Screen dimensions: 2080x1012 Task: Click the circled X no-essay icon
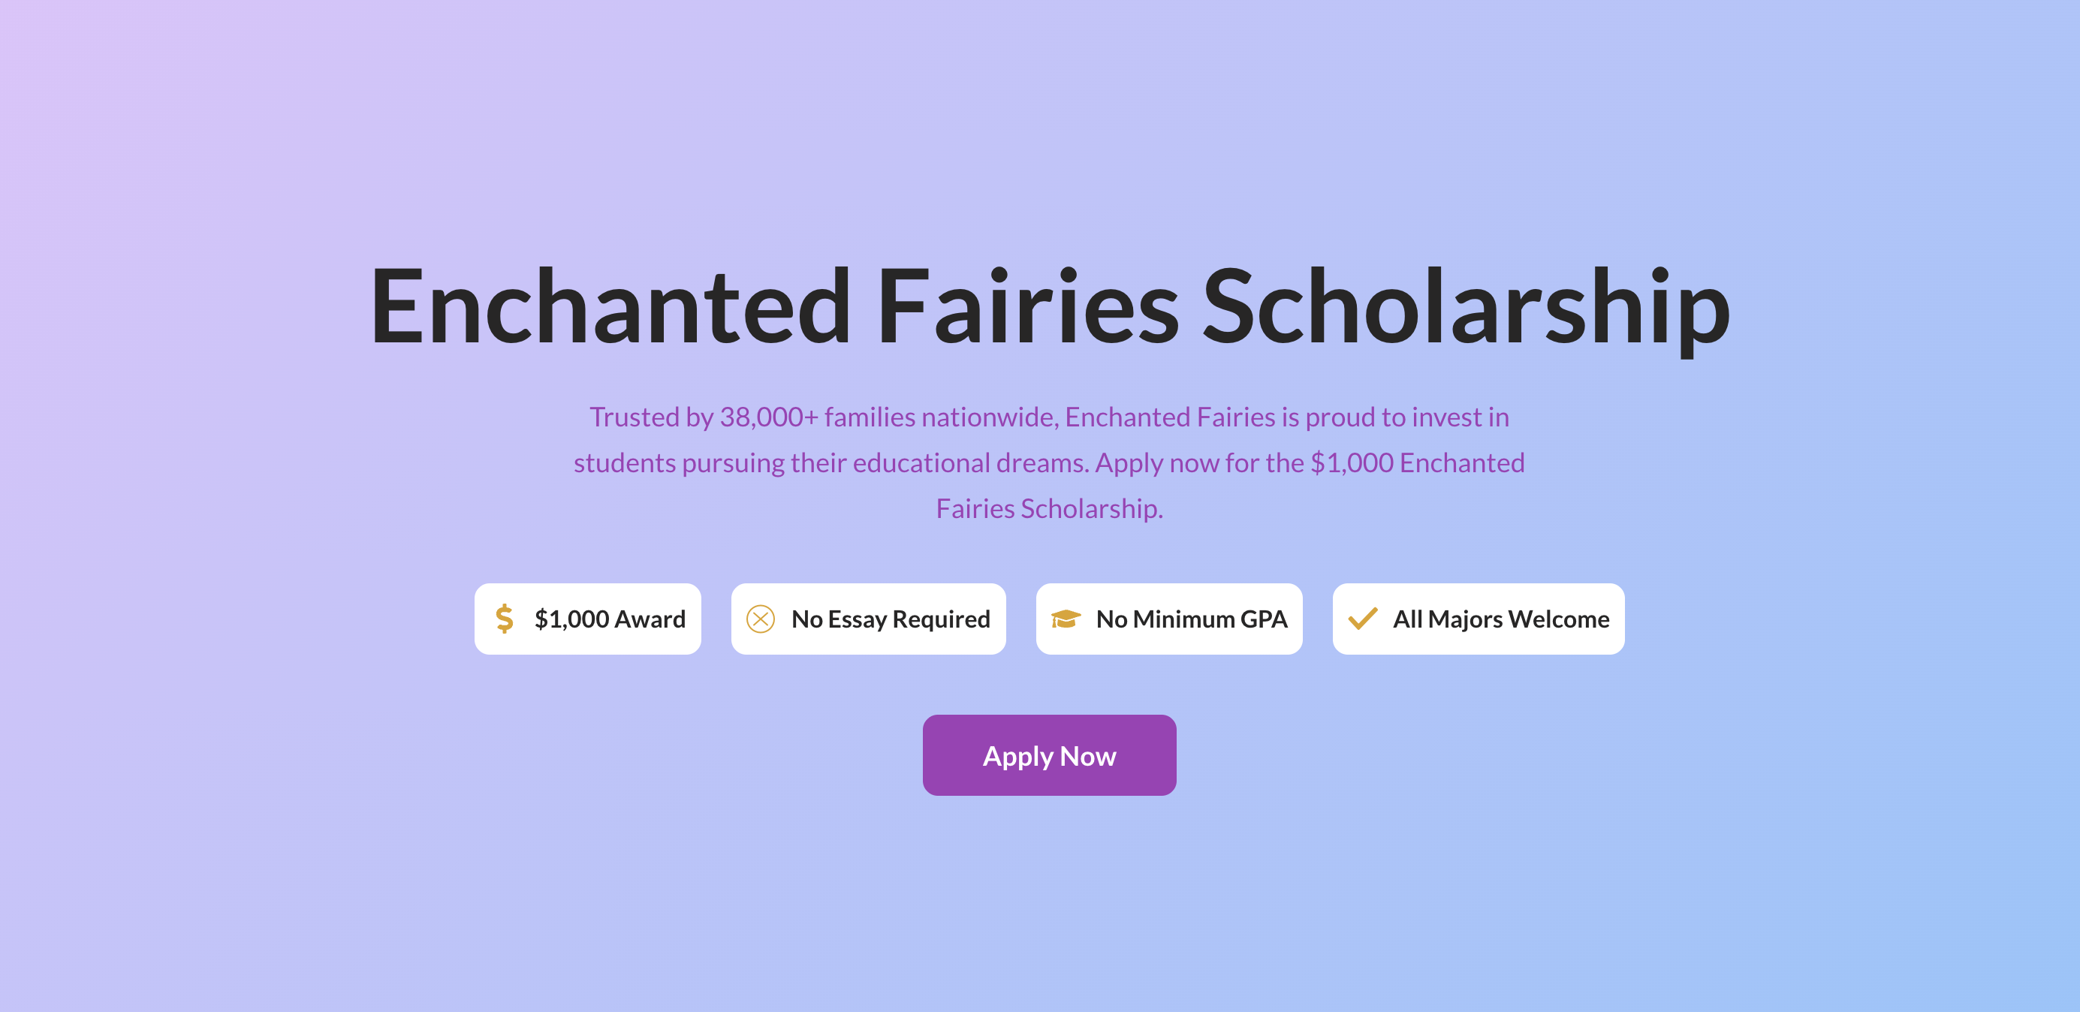[761, 619]
